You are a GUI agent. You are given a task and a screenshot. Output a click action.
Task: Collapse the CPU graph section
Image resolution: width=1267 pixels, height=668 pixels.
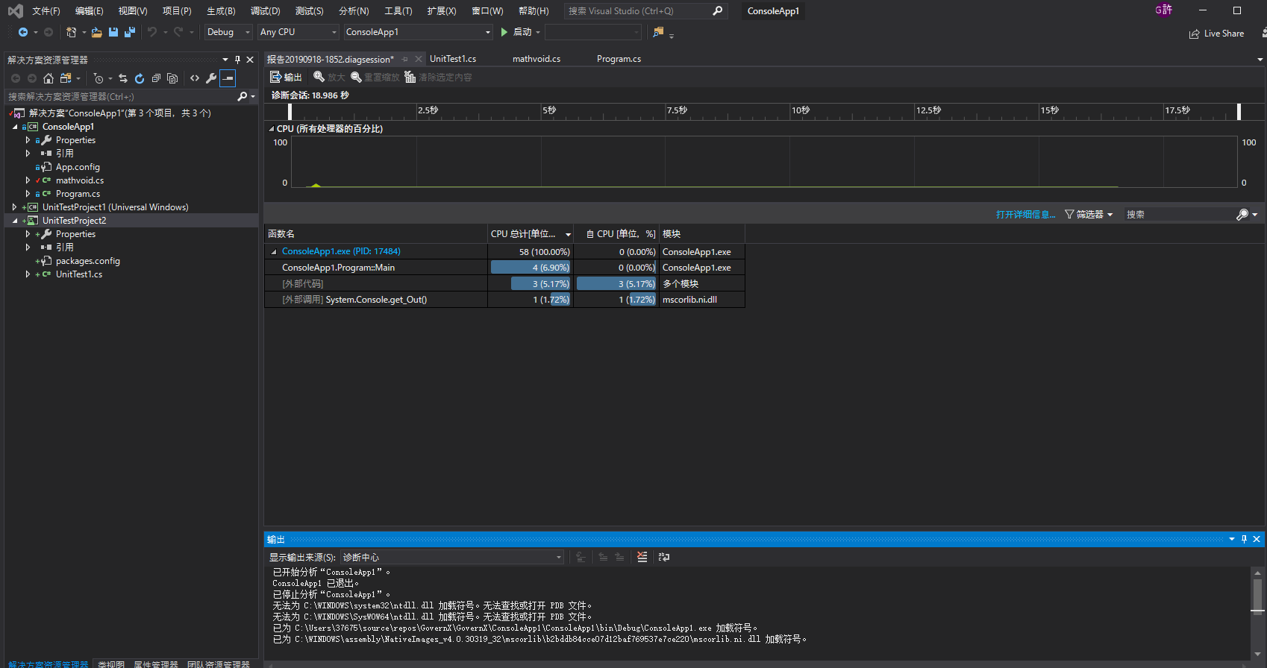[272, 129]
